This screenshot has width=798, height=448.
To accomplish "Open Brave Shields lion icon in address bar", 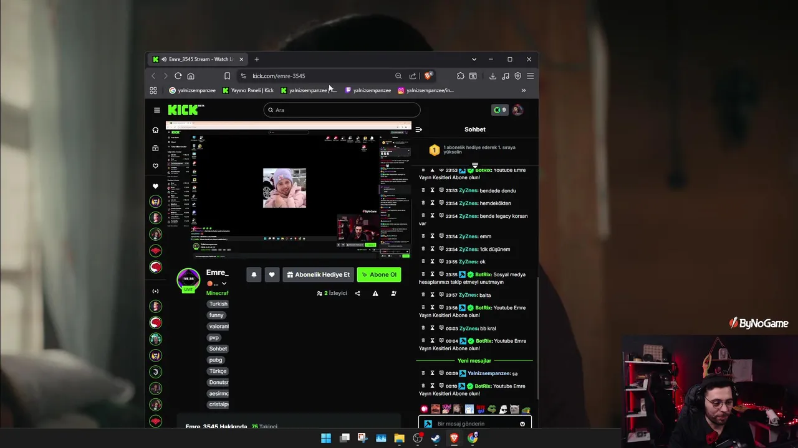I will pyautogui.click(x=428, y=76).
